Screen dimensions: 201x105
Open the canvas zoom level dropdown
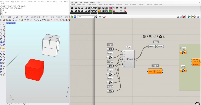pyautogui.click(x=92, y=17)
